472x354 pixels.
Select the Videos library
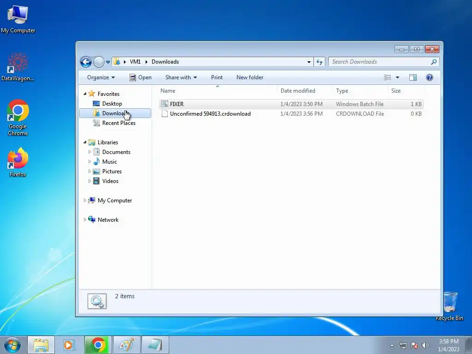click(x=110, y=181)
